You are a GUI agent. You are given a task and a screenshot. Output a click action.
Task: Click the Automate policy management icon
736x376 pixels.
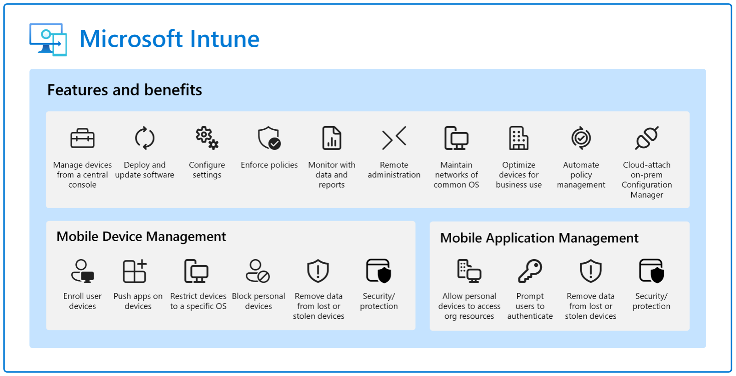pos(581,138)
